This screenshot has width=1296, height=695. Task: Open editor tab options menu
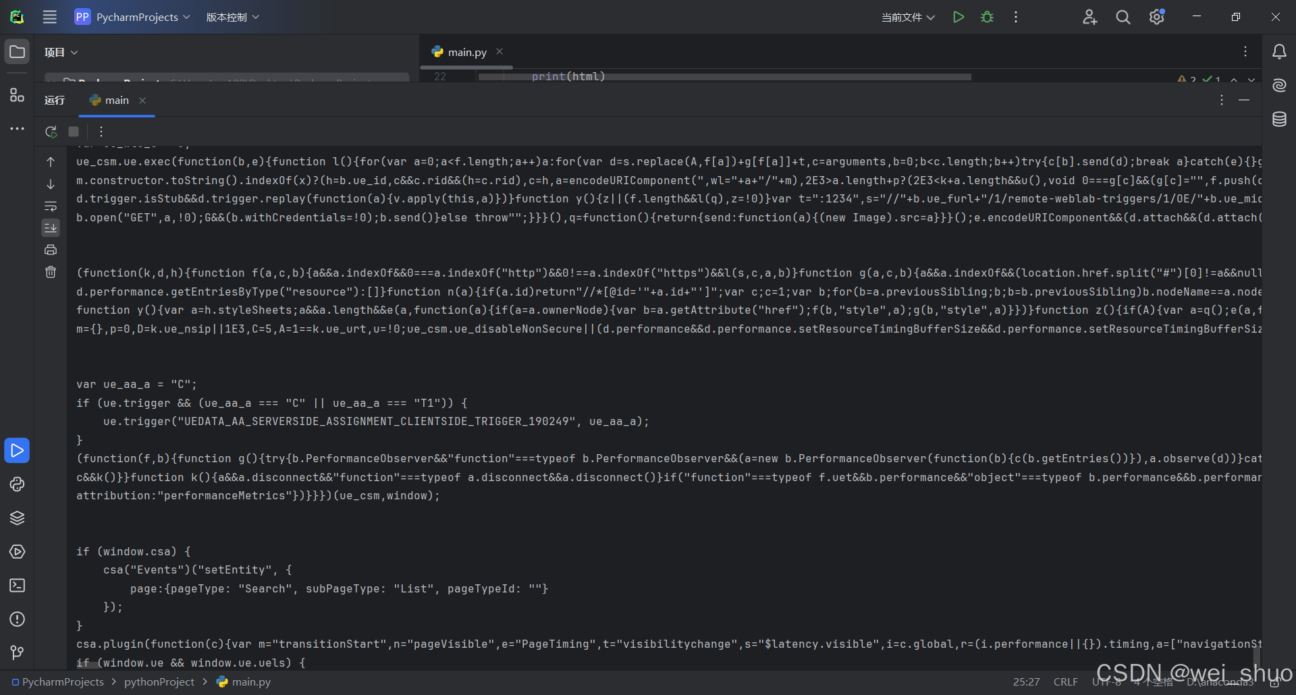point(1245,51)
